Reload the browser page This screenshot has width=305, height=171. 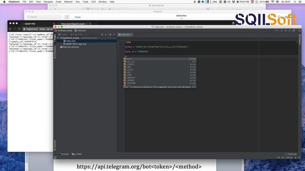19,29
